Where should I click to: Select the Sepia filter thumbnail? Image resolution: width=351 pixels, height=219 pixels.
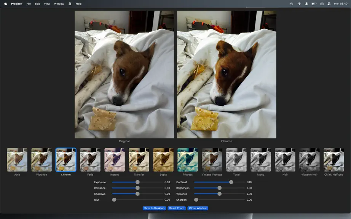163,160
